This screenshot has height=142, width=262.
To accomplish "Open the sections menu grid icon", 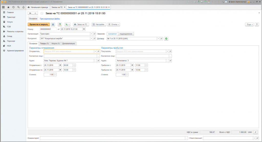I will [x=3, y=7].
